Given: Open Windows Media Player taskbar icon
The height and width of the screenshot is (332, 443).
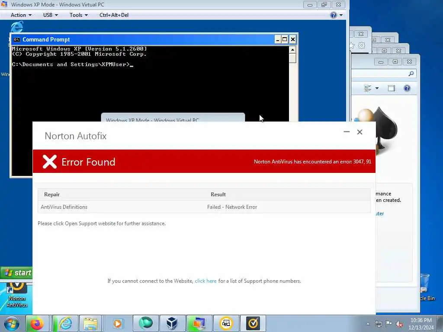Looking at the screenshot, I should pos(118,323).
